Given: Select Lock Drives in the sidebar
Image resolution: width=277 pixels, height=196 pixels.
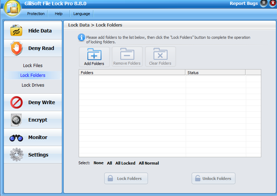Looking at the screenshot, I should (x=33, y=85).
